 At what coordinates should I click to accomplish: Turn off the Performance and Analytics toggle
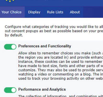click(10, 90)
